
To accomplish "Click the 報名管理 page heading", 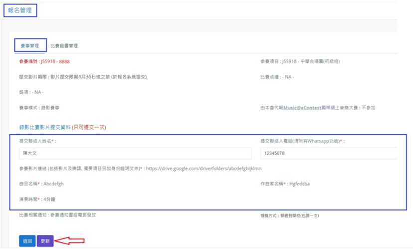I will (x=20, y=10).
